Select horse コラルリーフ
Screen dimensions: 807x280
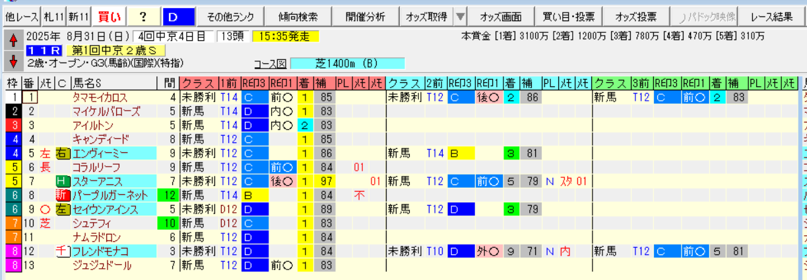pos(96,167)
